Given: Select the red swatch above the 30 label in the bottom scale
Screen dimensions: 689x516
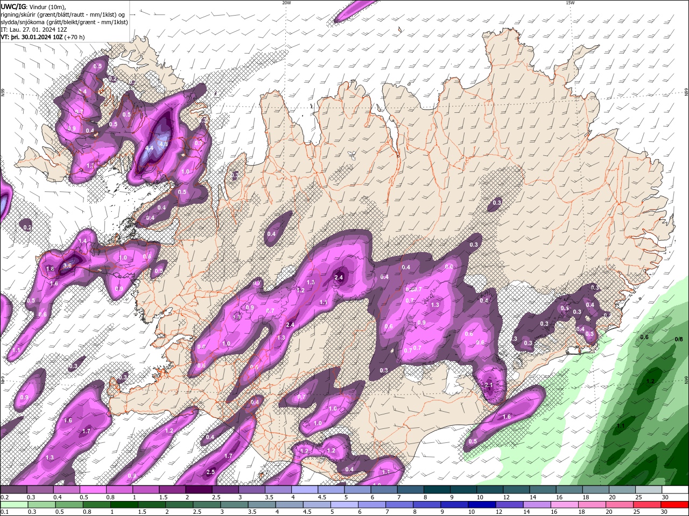Looking at the screenshot, I should [675, 505].
